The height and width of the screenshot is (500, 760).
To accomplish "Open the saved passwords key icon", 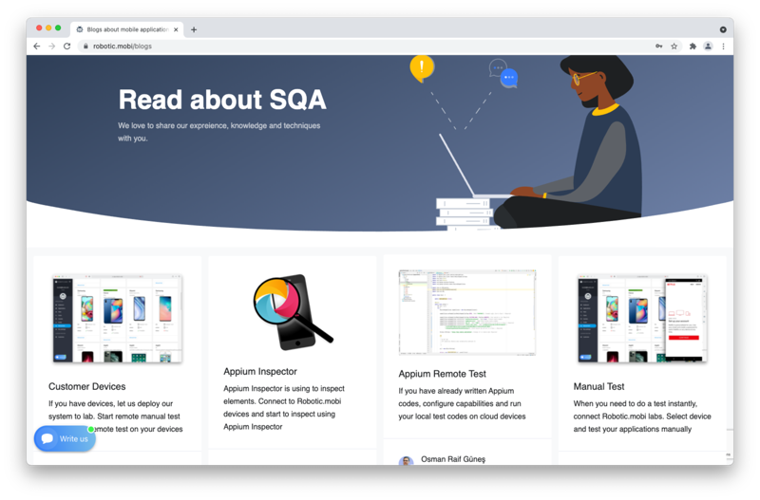I will [x=658, y=46].
